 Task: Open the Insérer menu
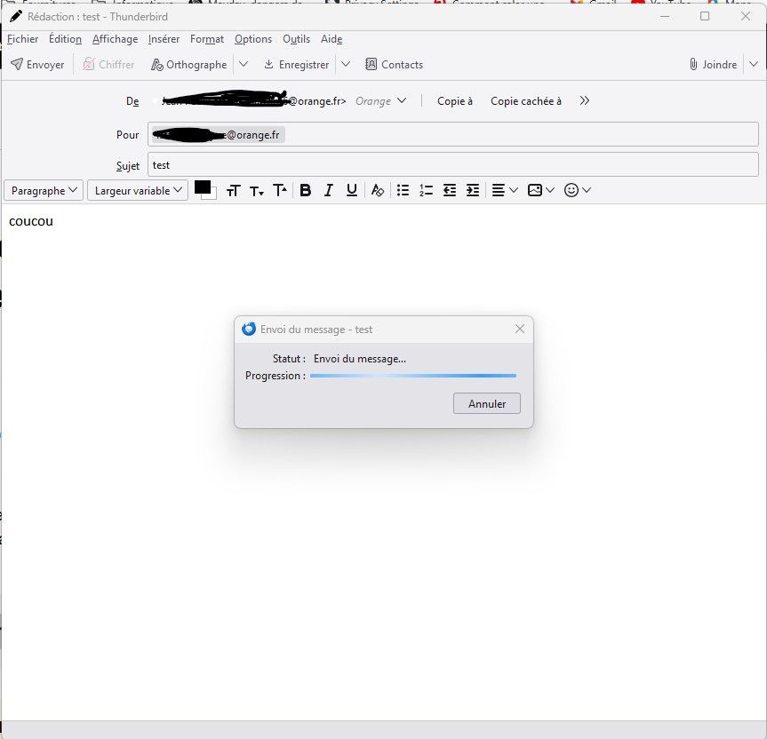pyautogui.click(x=164, y=39)
